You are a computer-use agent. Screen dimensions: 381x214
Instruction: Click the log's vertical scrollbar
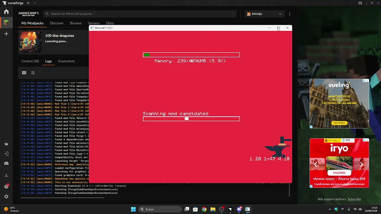tap(289, 190)
